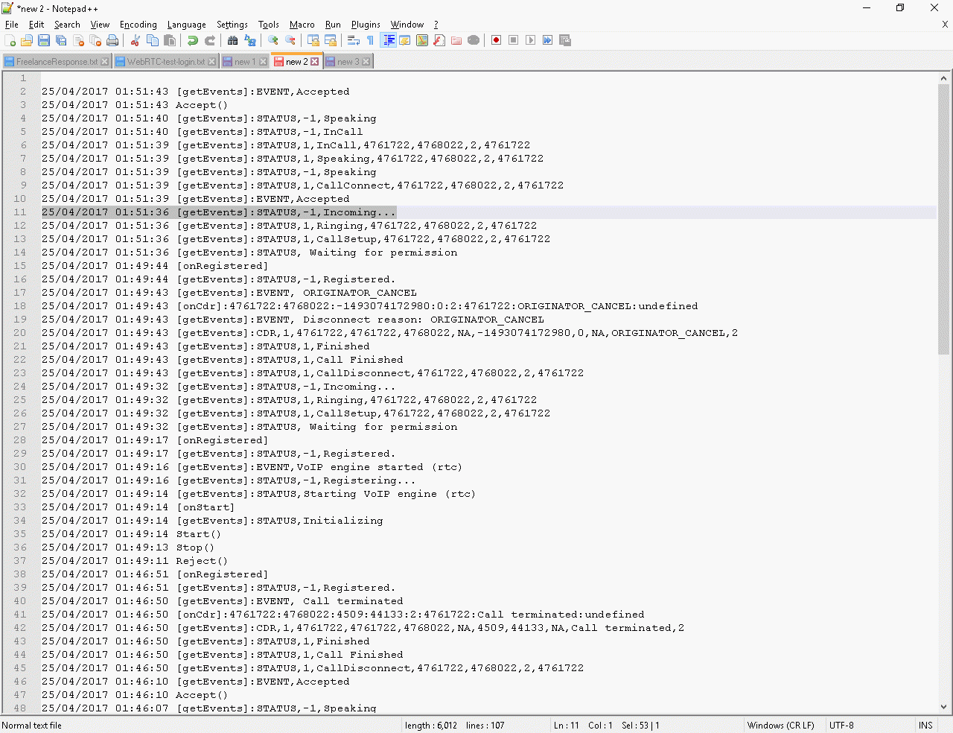Open the user-defined language dialog icon
Screen dimensions: 953x733
pyautogui.click(x=405, y=40)
